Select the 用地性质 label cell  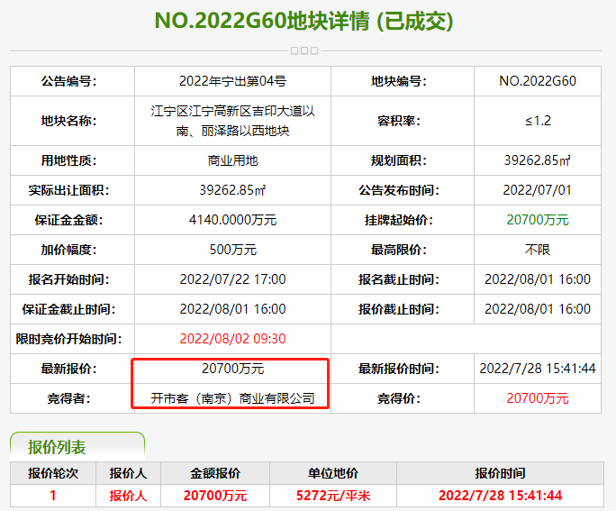(72, 160)
